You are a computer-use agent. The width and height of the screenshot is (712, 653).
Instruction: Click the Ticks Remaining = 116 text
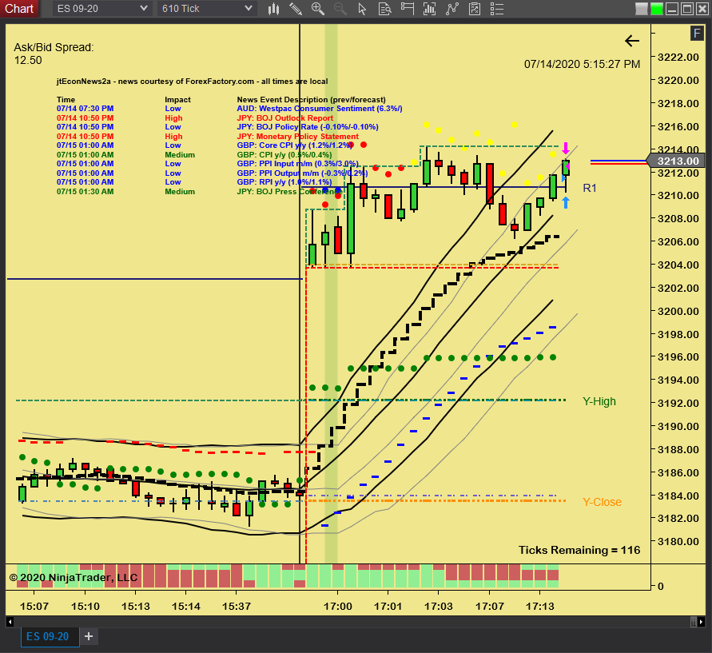[579, 550]
